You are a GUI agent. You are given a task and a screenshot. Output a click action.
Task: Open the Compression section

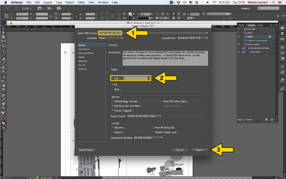[x=84, y=49]
